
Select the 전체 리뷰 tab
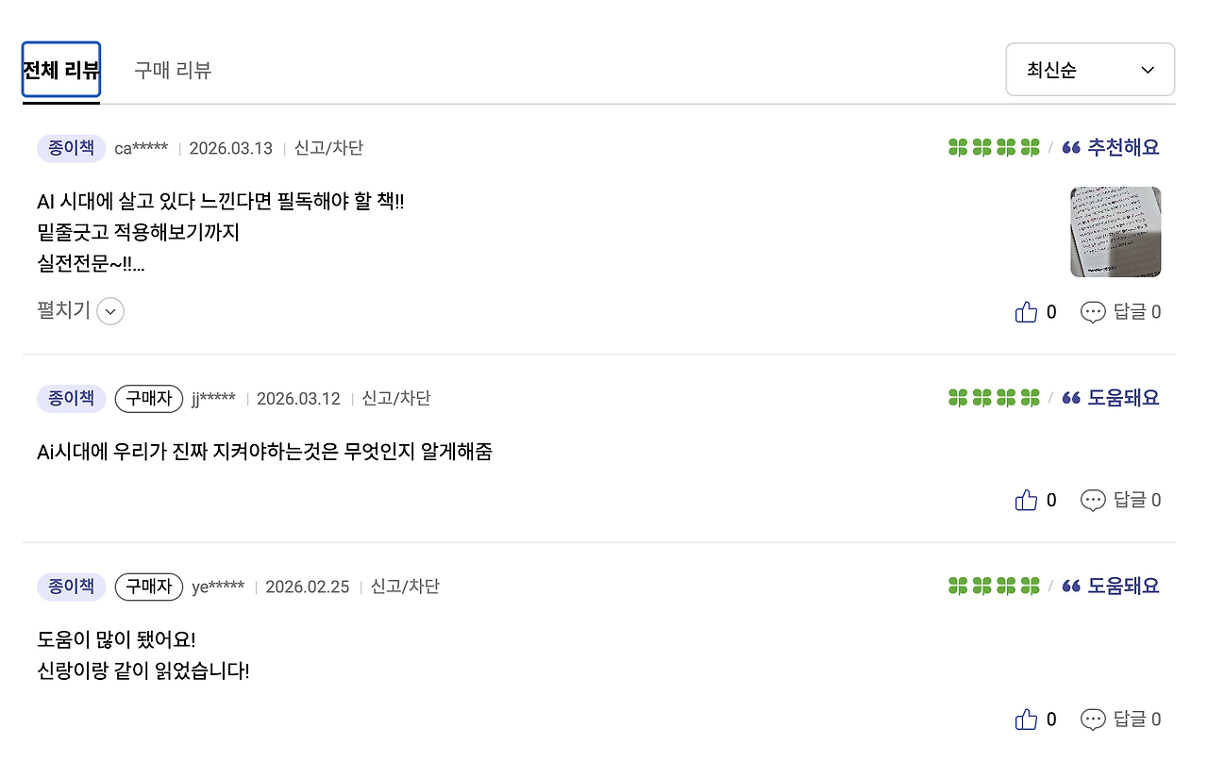click(x=60, y=70)
